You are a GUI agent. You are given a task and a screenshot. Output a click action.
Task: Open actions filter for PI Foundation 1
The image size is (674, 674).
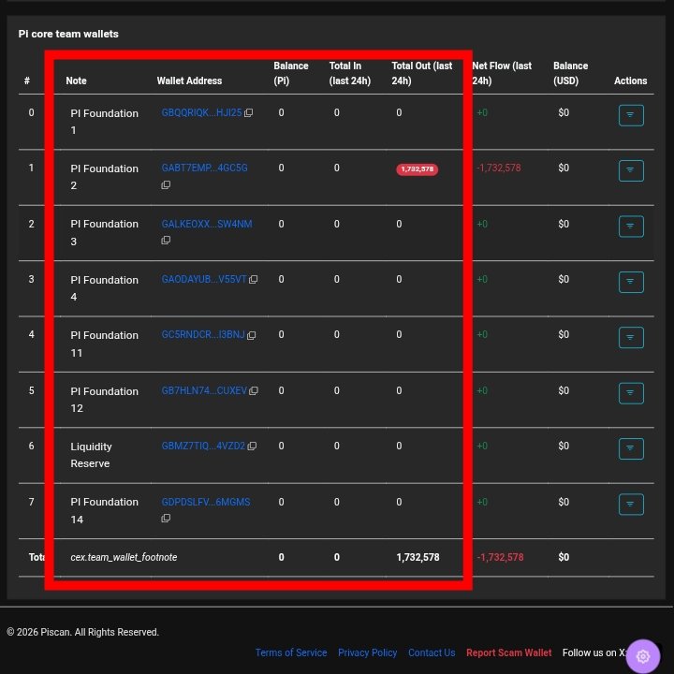(631, 115)
